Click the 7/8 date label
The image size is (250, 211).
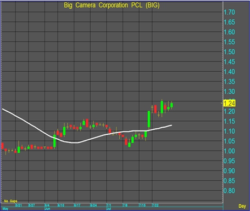(125, 205)
